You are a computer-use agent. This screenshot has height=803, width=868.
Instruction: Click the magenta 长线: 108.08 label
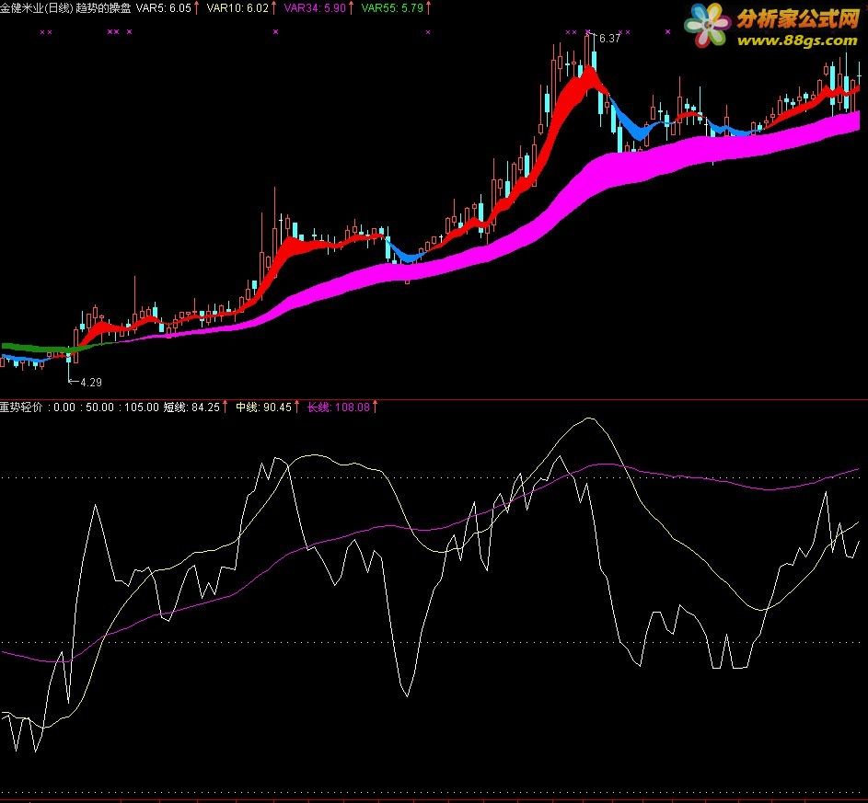click(338, 407)
